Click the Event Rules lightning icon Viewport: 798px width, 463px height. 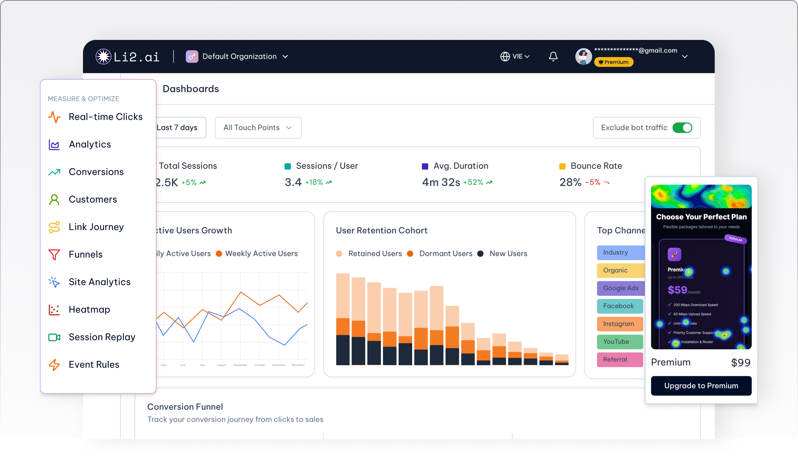pos(54,365)
